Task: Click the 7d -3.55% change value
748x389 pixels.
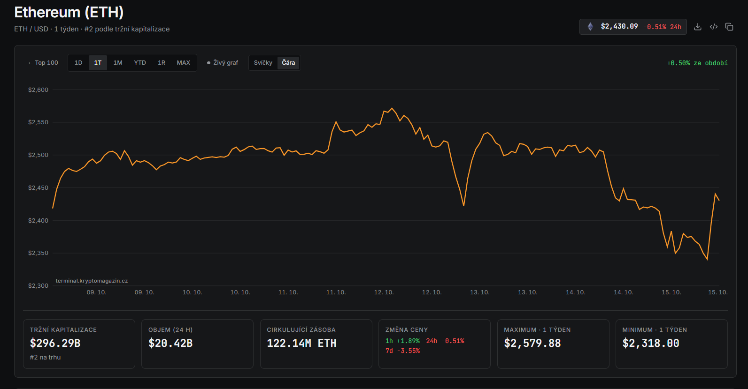Action: pos(402,351)
